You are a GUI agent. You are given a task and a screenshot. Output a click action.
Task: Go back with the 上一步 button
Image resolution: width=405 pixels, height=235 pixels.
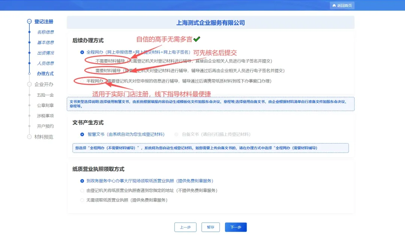[x=185, y=227]
